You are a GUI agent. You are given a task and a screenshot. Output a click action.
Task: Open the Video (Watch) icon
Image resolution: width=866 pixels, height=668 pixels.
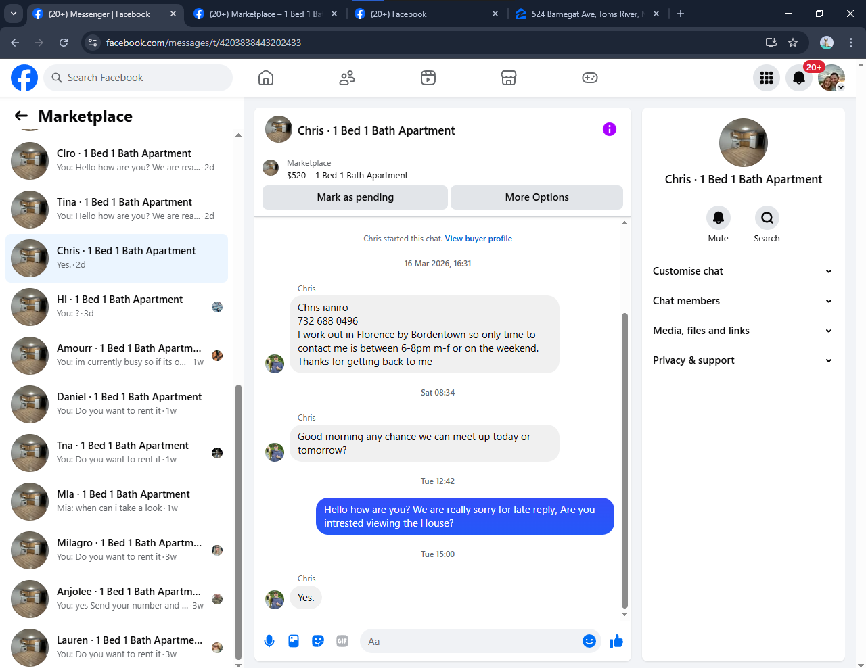[428, 78]
